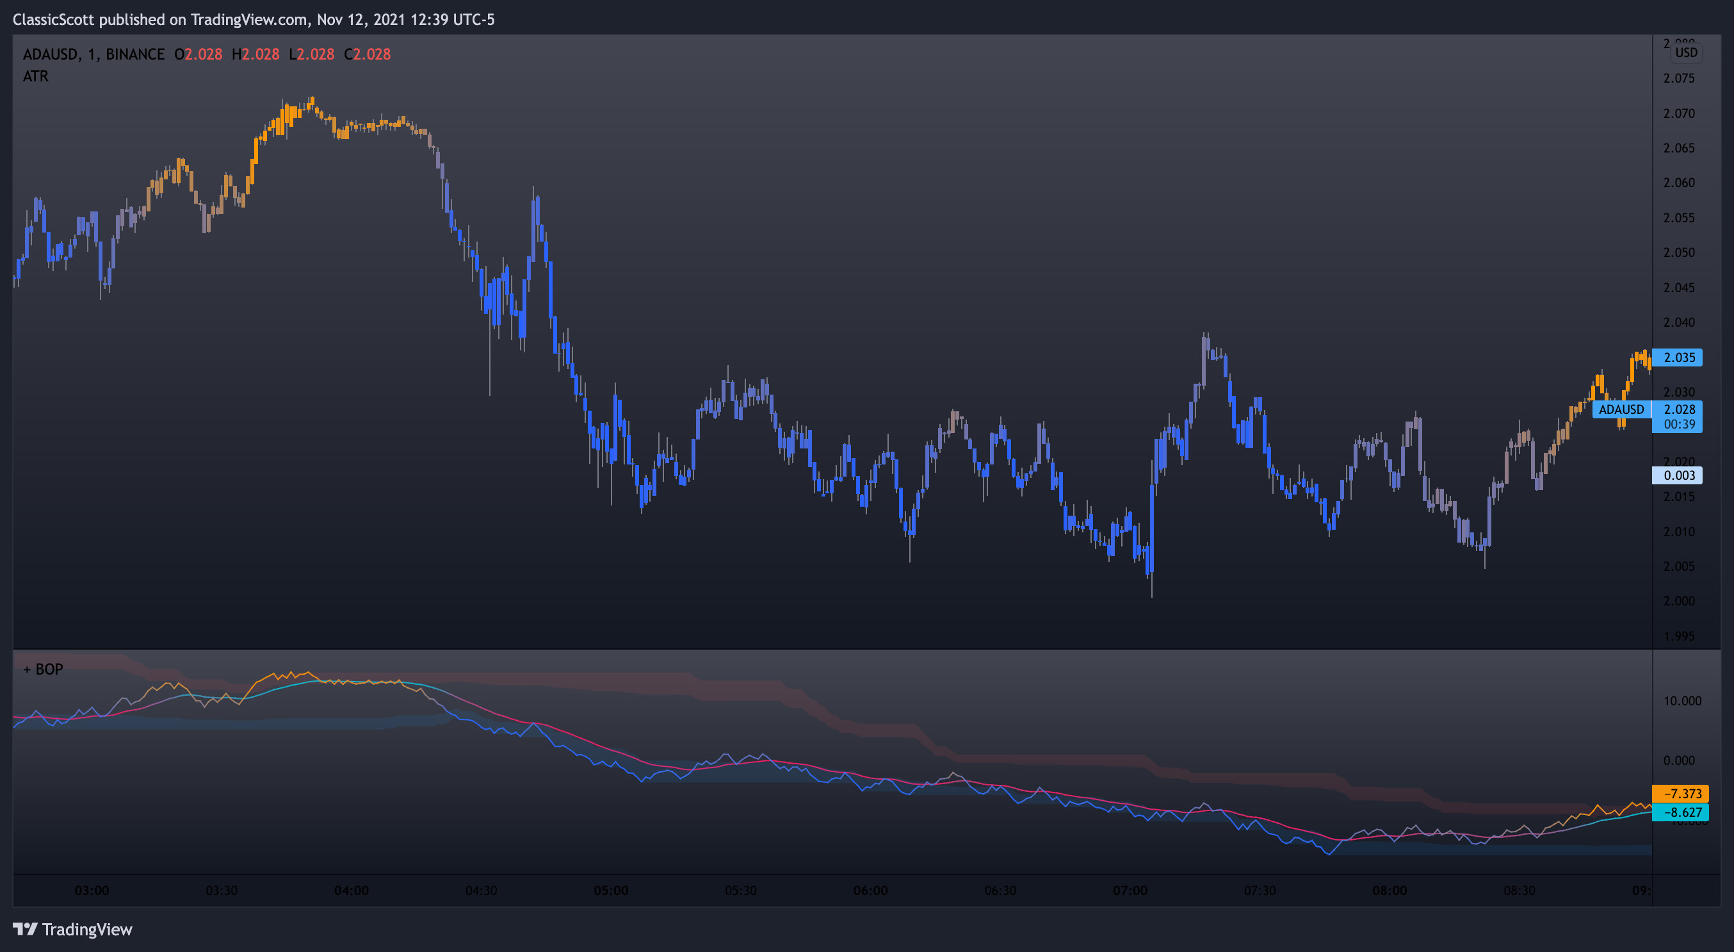Click the 05:00 time axis label

click(x=612, y=890)
